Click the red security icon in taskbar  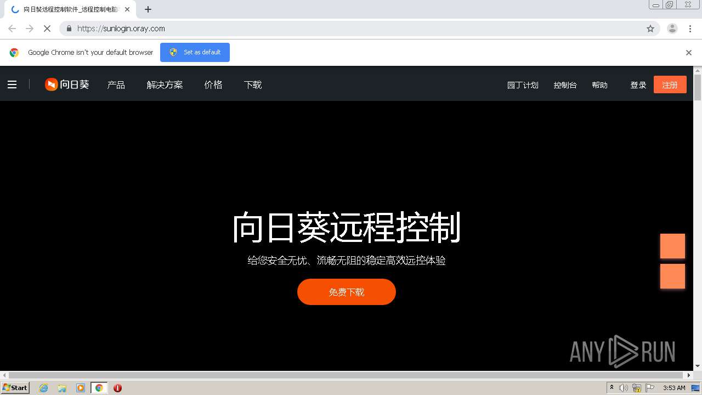(117, 388)
